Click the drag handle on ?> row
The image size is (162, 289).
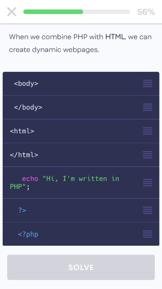coord(148,210)
